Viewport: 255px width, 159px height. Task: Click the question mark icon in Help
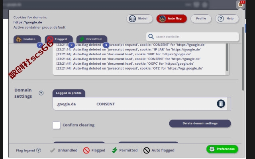(221, 19)
